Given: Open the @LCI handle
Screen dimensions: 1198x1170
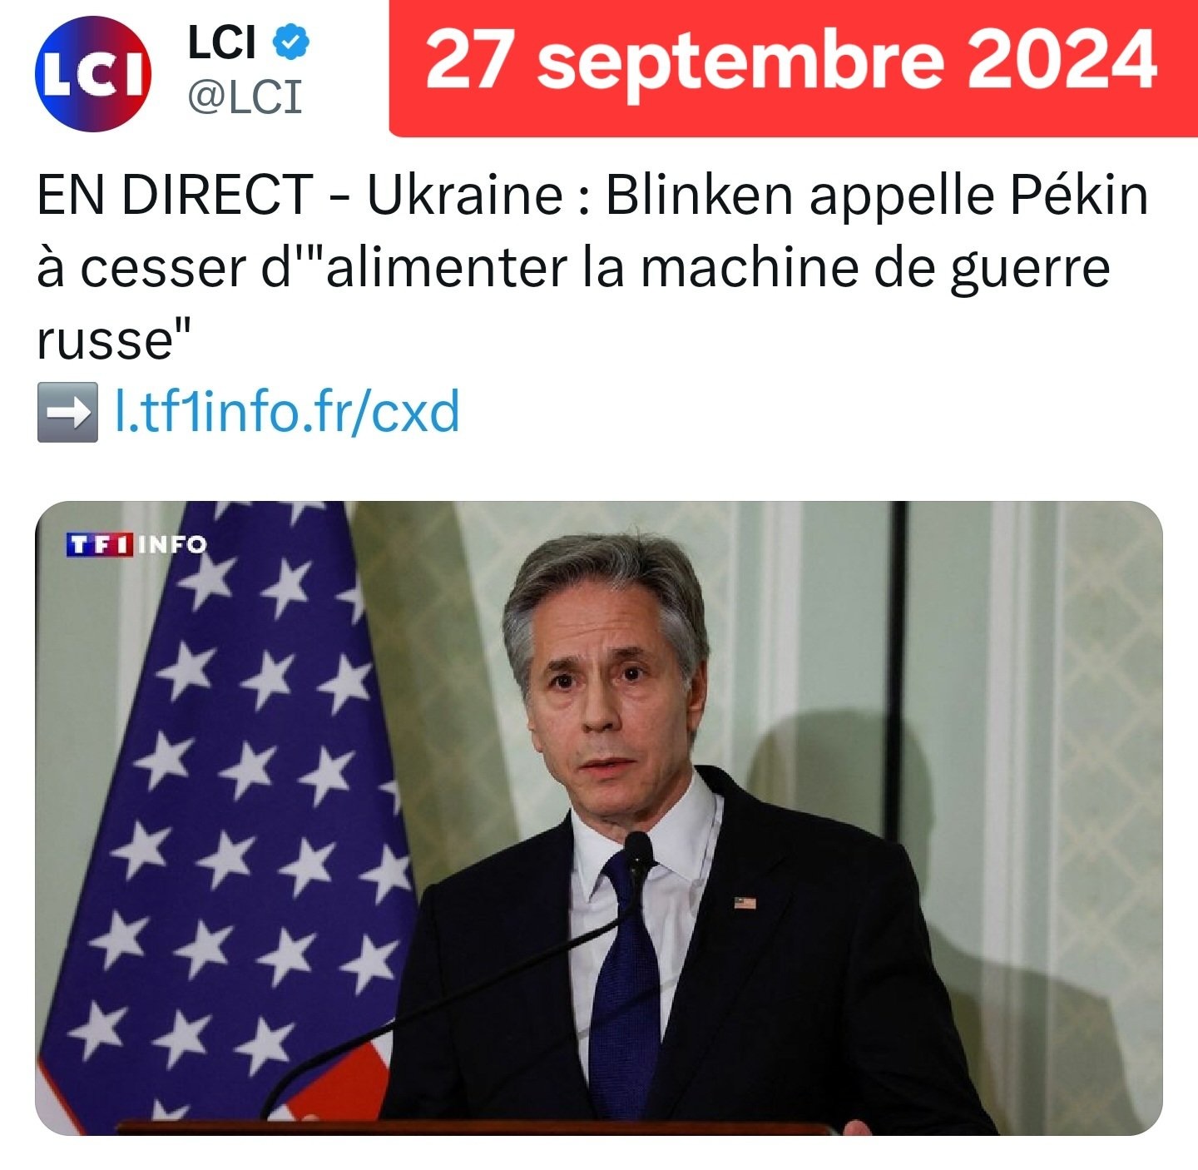Looking at the screenshot, I should pyautogui.click(x=245, y=97).
